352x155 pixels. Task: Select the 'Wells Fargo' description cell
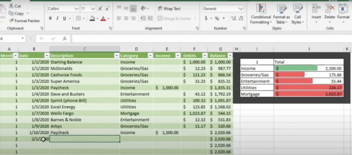85,113
